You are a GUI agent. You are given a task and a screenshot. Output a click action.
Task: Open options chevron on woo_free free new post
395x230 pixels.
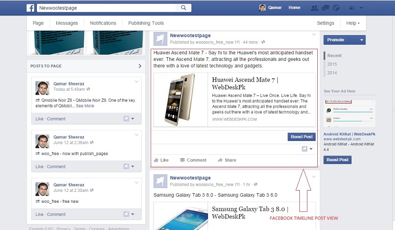(x=136, y=183)
